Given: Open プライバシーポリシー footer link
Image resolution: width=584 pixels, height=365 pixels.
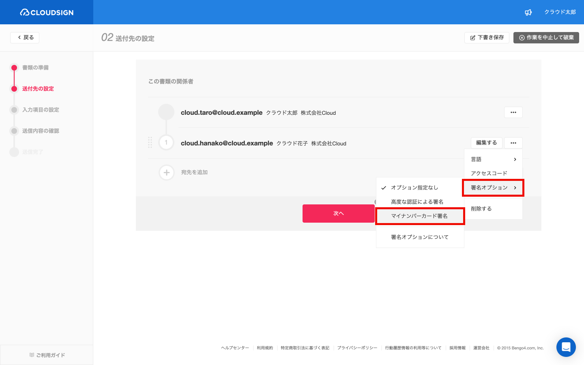Looking at the screenshot, I should pyautogui.click(x=357, y=348).
